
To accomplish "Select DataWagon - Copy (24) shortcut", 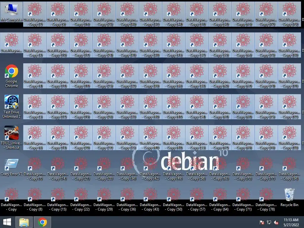I will [x=104, y=45].
